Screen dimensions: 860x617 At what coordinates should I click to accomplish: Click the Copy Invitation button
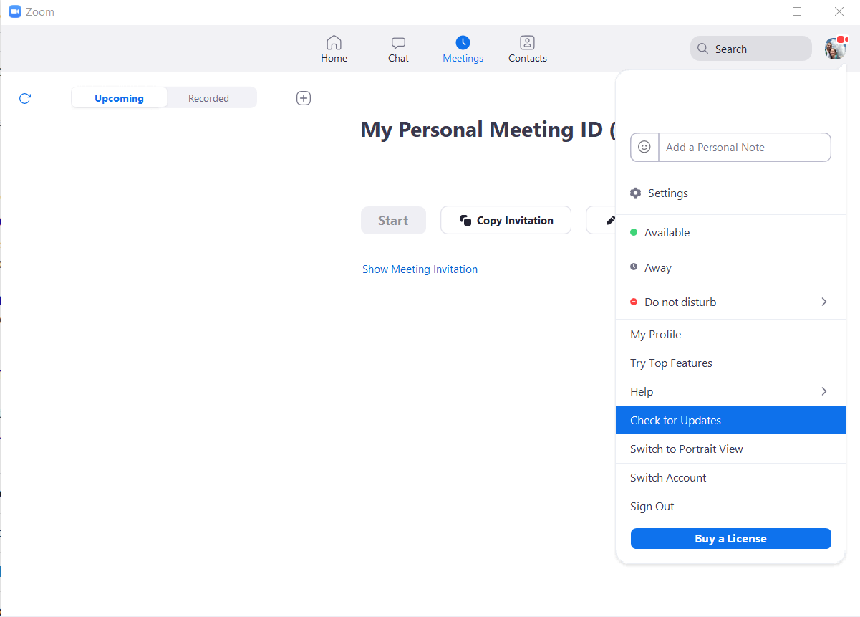(506, 220)
